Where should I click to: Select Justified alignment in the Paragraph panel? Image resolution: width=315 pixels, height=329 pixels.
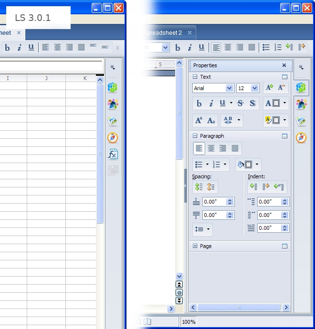(x=235, y=148)
